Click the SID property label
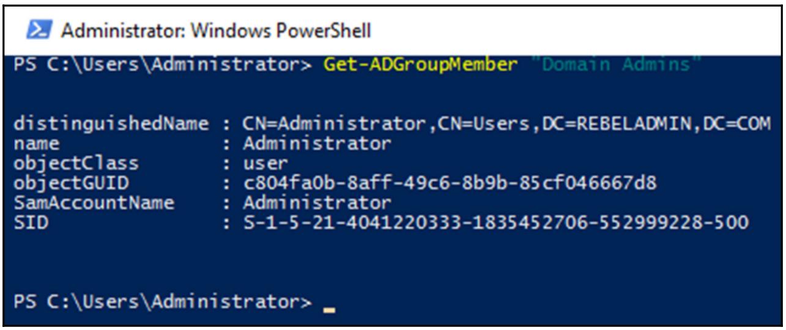The width and height of the screenshot is (786, 330). tap(31, 223)
